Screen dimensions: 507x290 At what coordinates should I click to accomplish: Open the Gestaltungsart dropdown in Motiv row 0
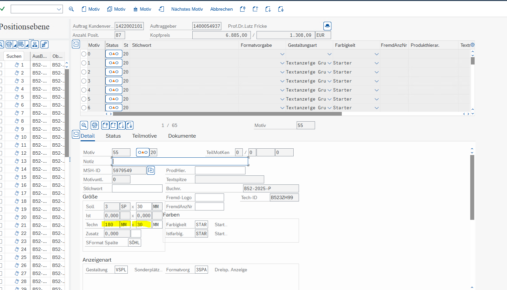(x=329, y=54)
